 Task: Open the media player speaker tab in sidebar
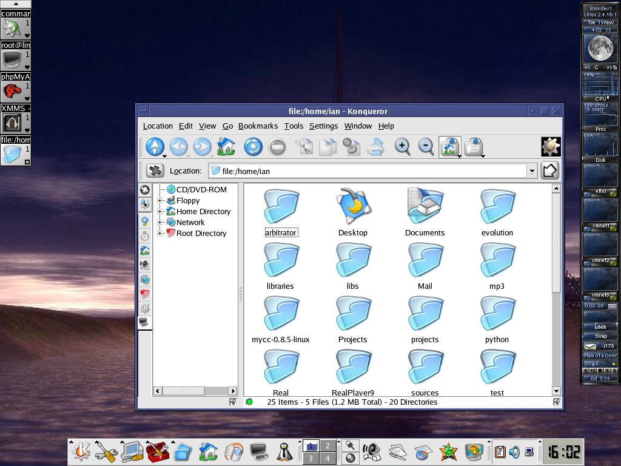click(145, 265)
